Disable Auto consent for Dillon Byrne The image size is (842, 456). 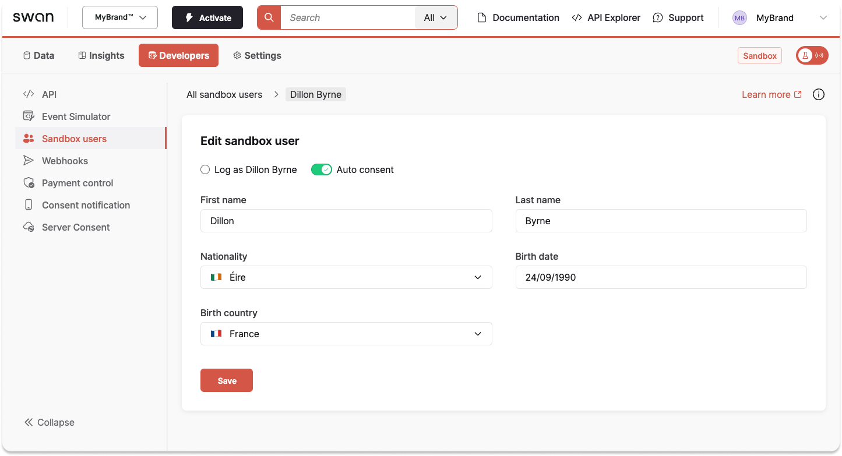pyautogui.click(x=322, y=169)
